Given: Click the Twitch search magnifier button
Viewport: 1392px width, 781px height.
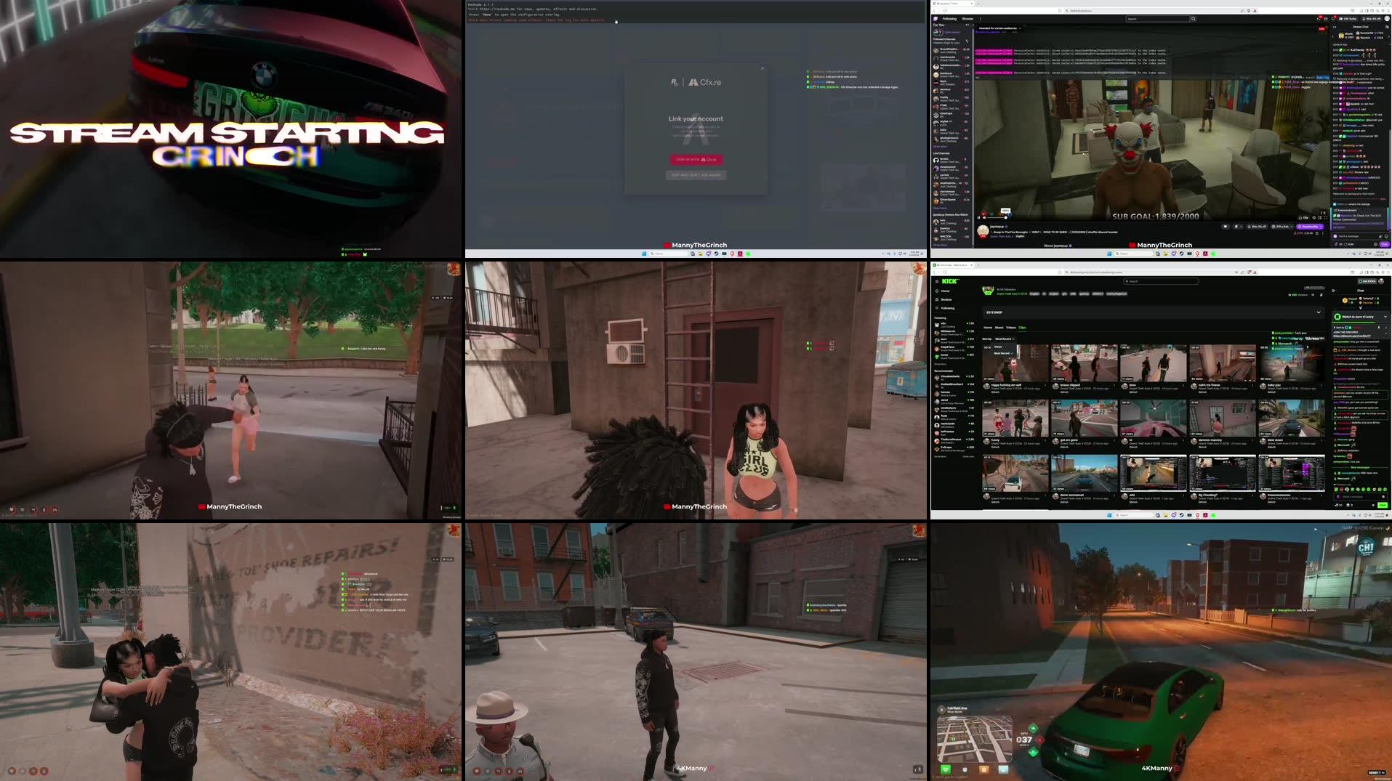Looking at the screenshot, I should pyautogui.click(x=1194, y=19).
